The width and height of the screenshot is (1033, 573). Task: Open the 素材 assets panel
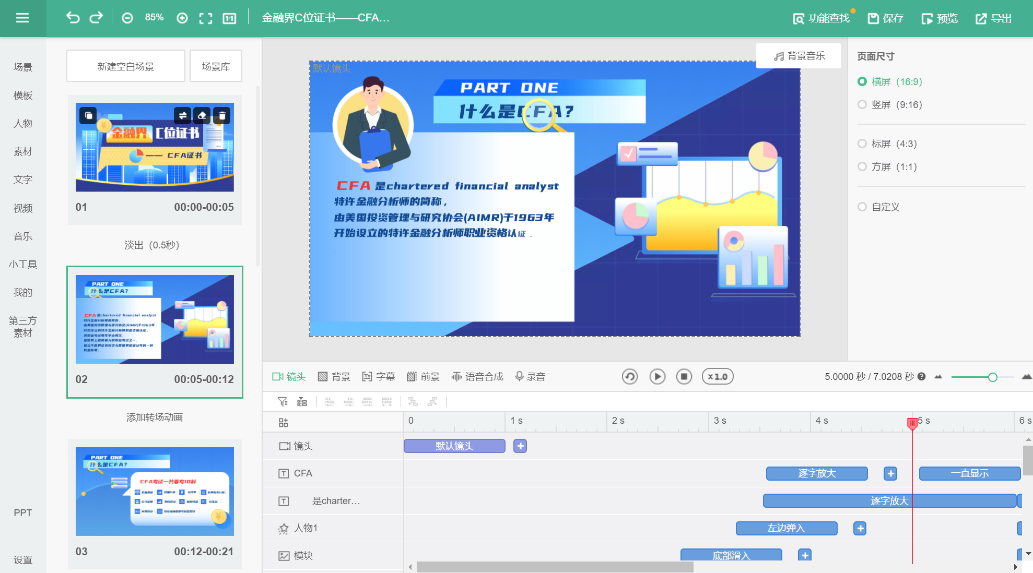coord(23,151)
